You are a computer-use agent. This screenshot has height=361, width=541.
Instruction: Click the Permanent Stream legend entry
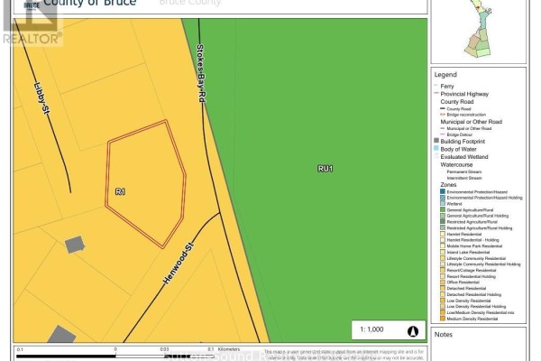(x=464, y=171)
